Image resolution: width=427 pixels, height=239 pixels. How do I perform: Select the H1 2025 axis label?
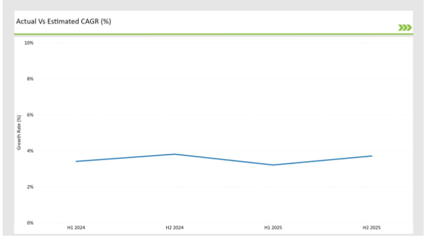[x=273, y=228]
